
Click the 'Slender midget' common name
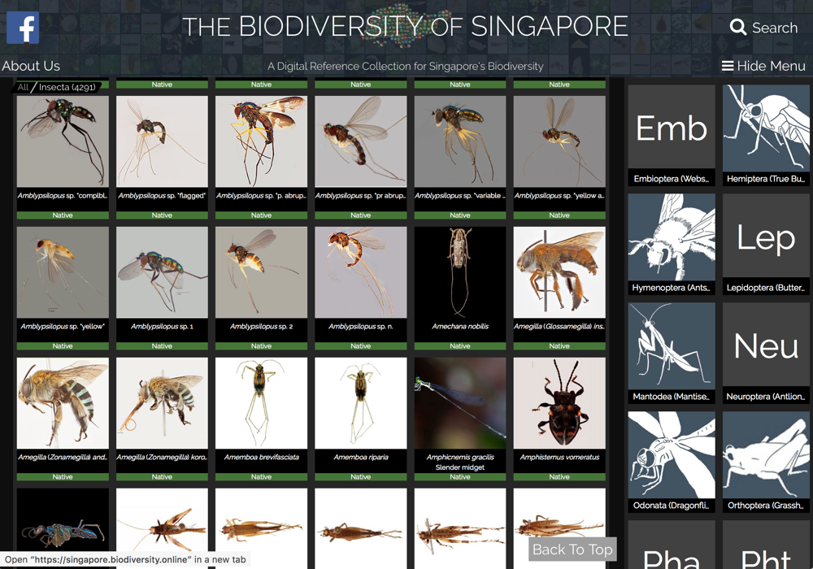point(460,467)
